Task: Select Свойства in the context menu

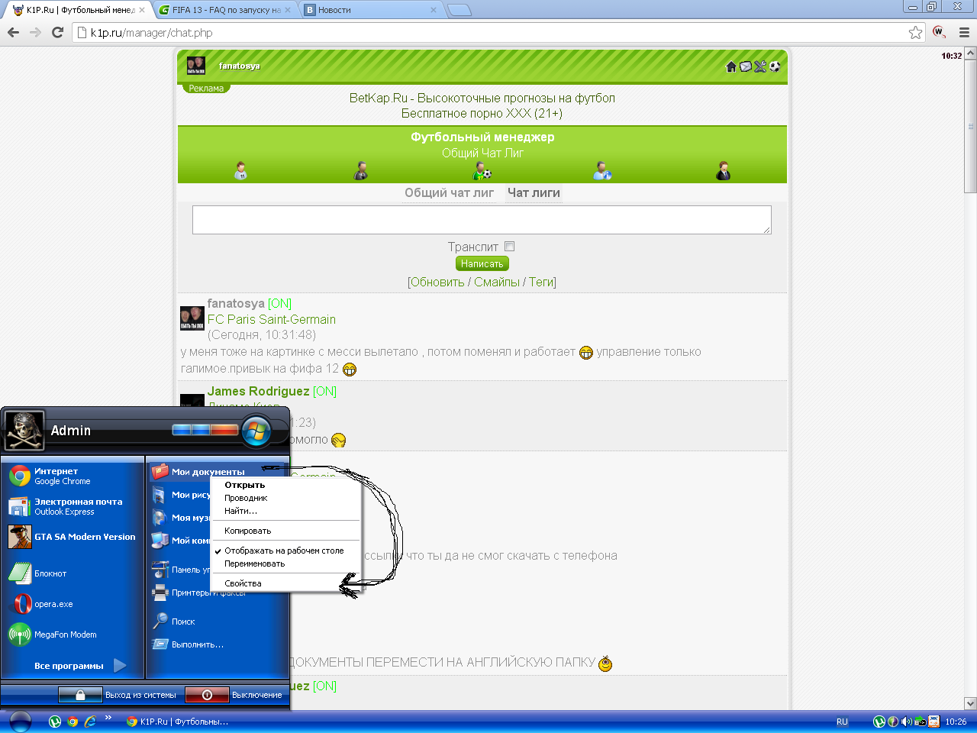Action: [x=243, y=583]
